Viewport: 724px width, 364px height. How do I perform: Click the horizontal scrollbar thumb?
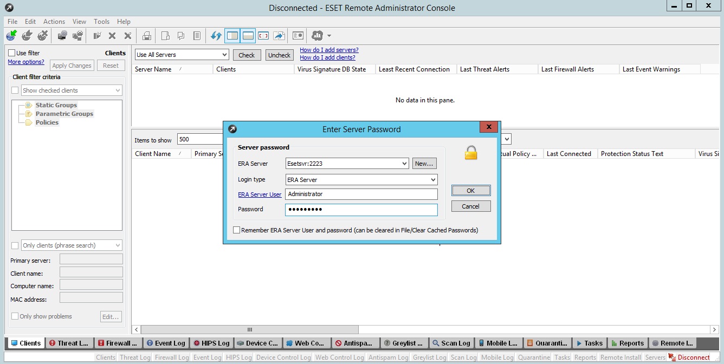point(250,329)
